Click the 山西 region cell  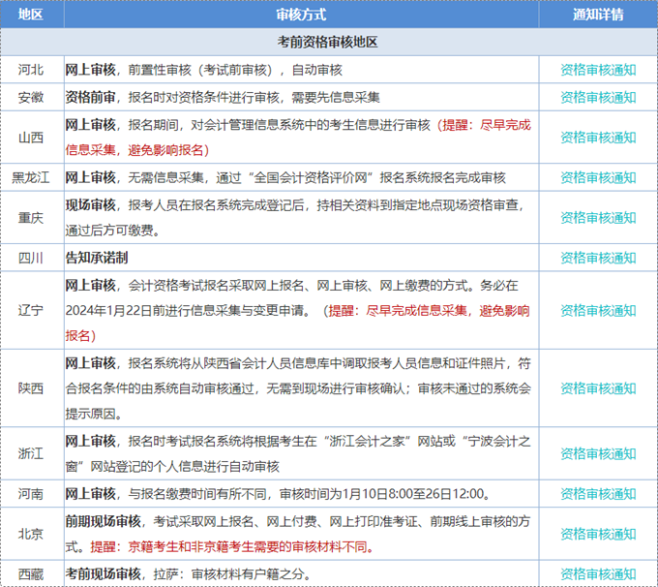click(x=31, y=138)
